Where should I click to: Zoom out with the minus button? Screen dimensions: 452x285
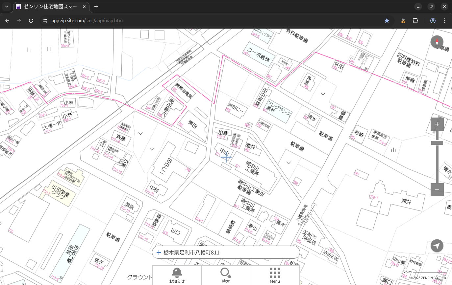pos(437,190)
